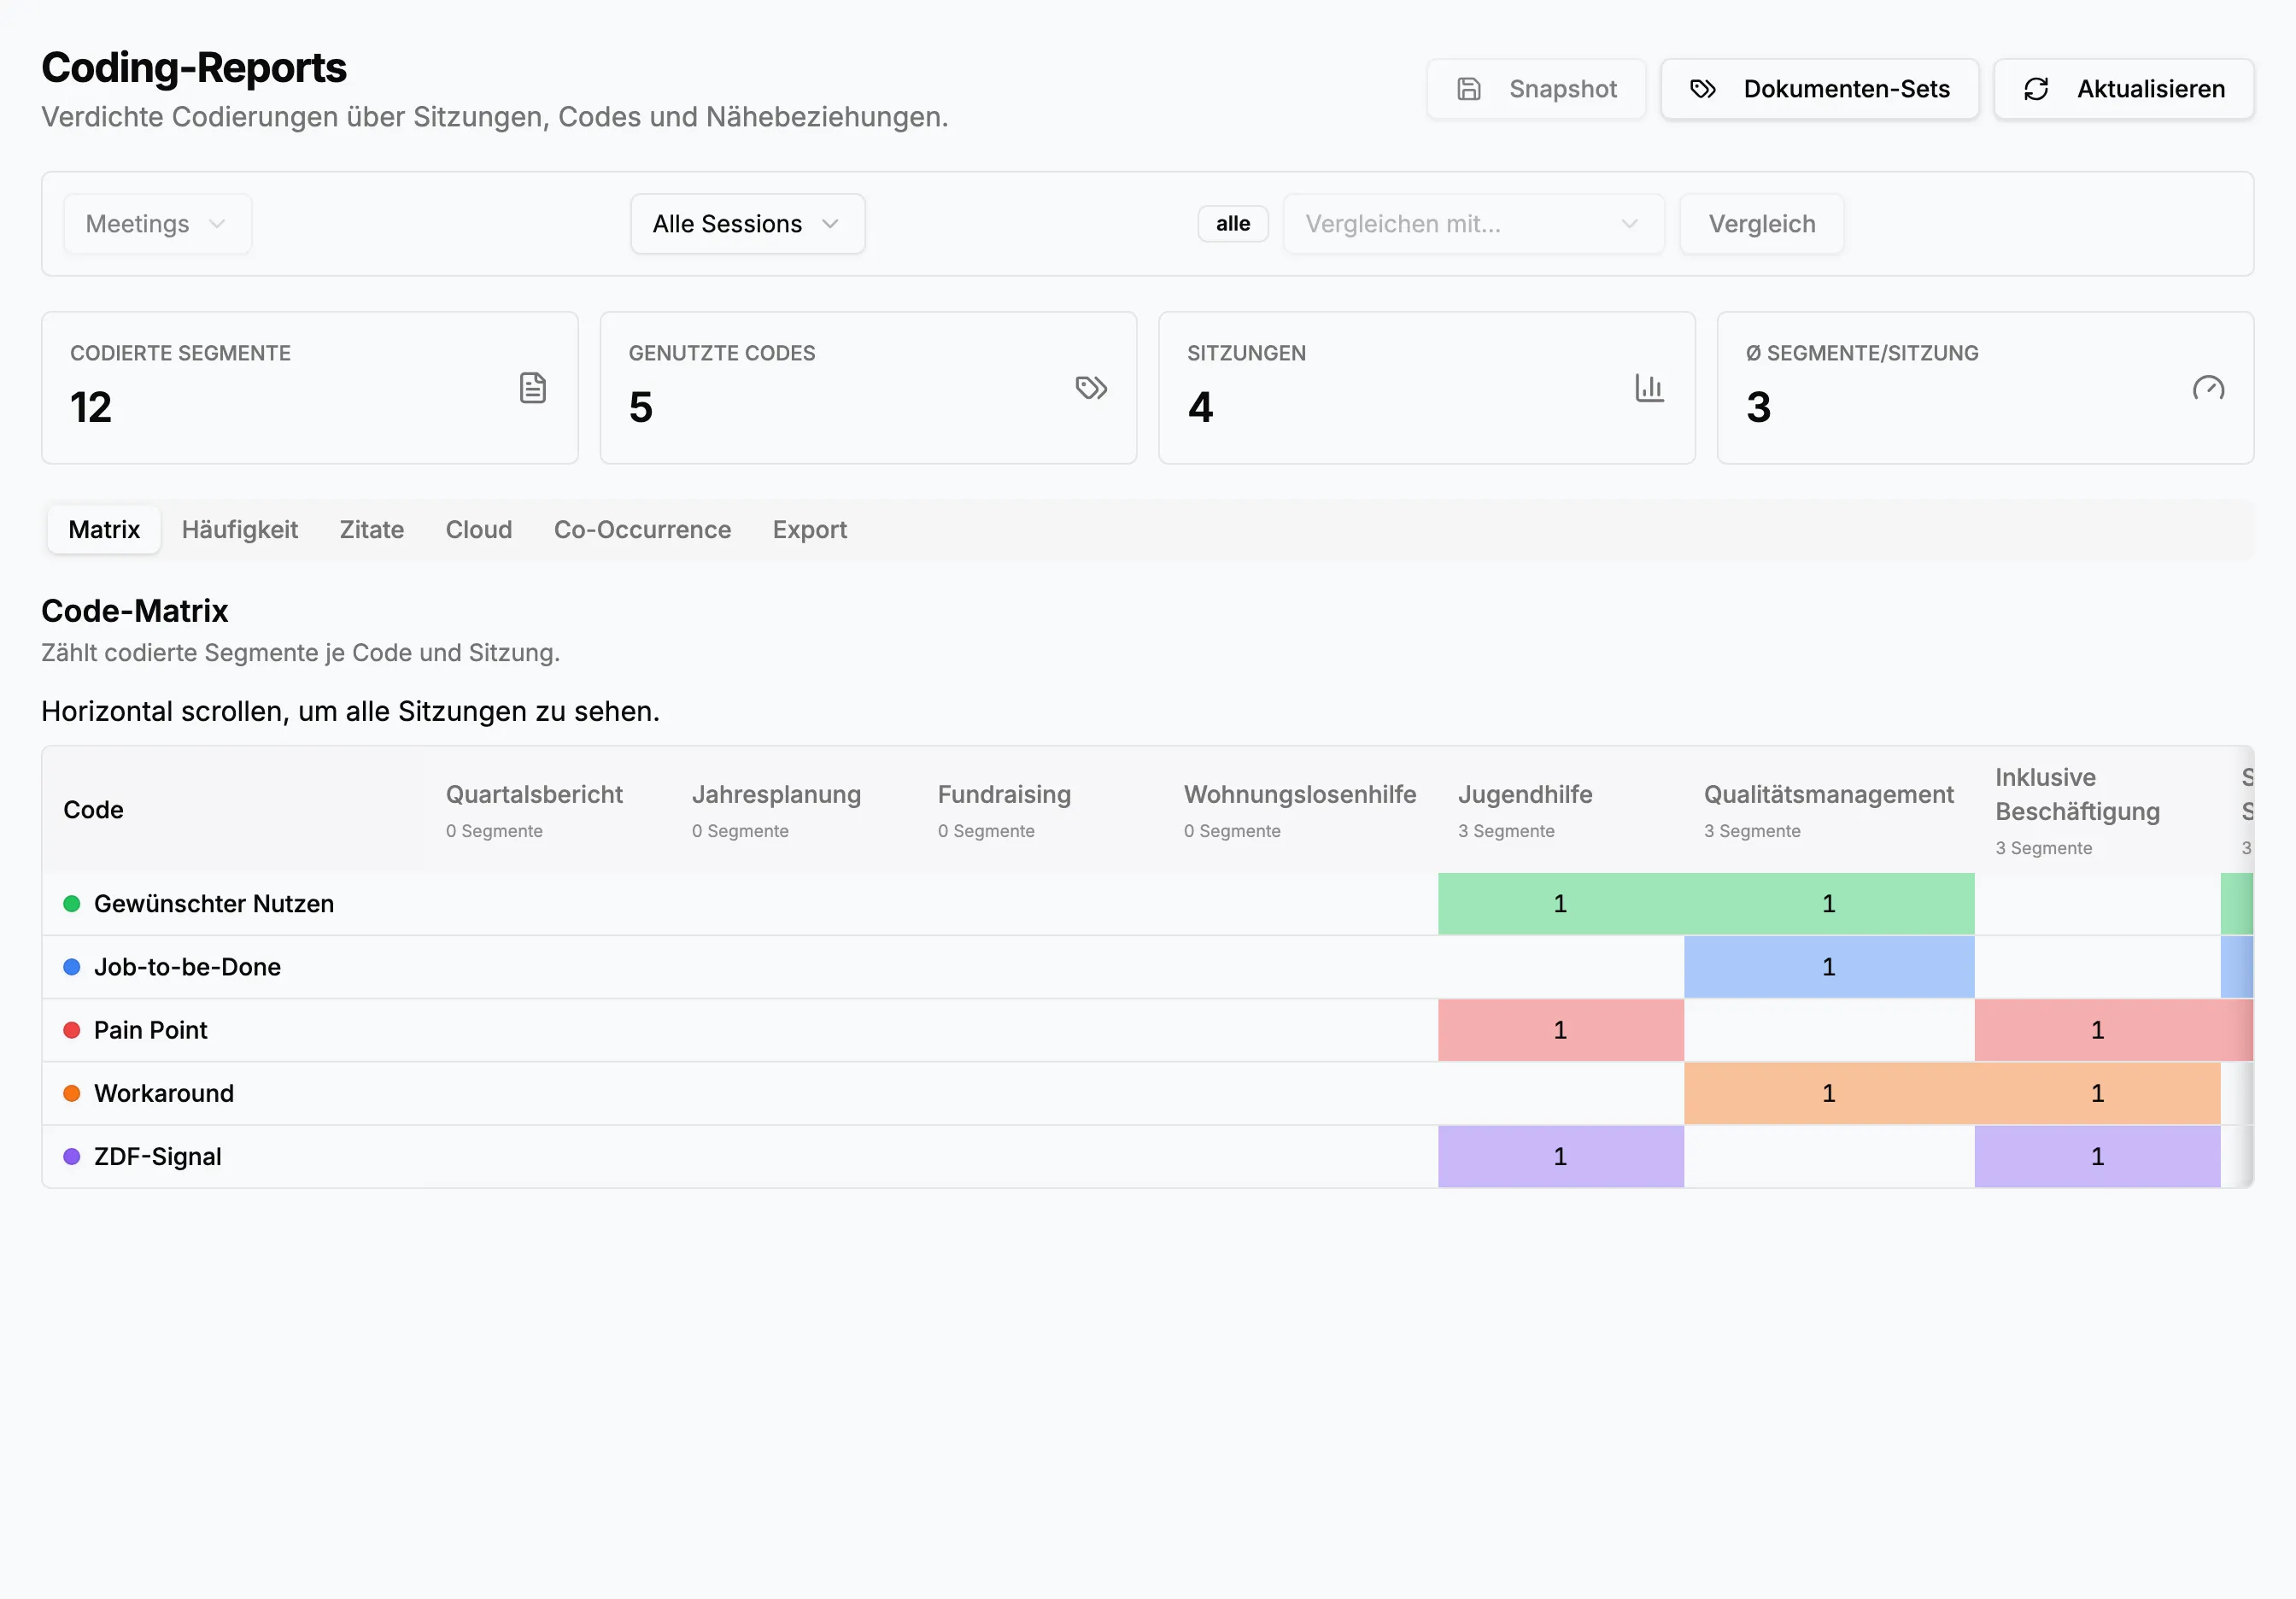The height and width of the screenshot is (1599, 2296).
Task: Open the Meetings dropdown
Action: (x=157, y=224)
